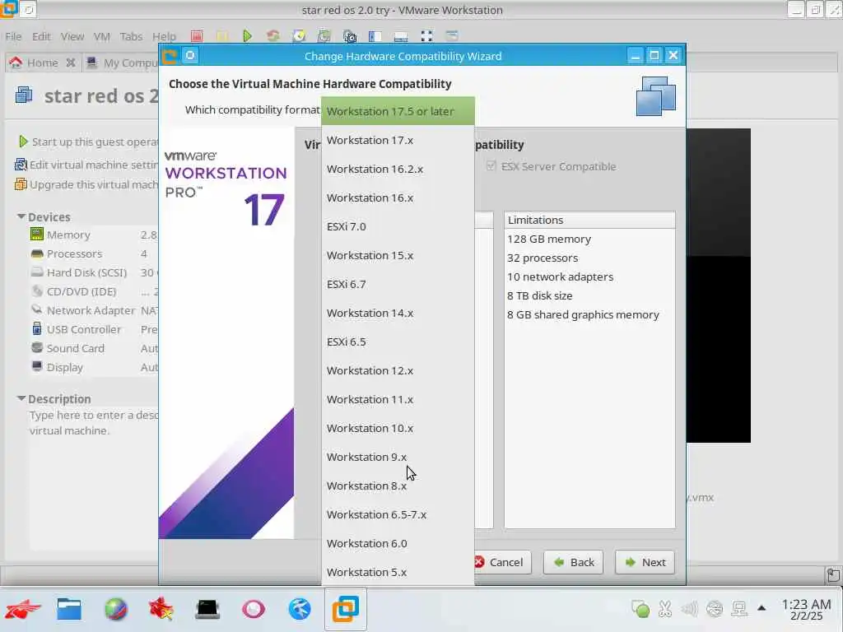This screenshot has width=843, height=632.
Task: Click the Next button
Action: 645,562
